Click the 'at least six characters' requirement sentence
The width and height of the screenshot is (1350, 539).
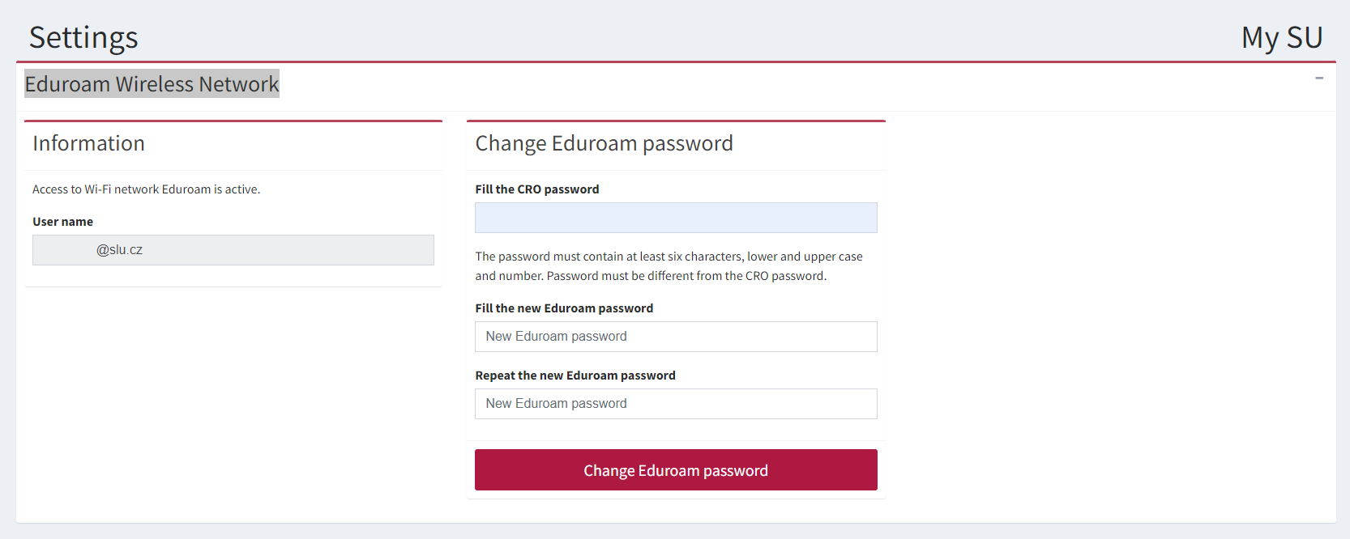[x=669, y=257]
